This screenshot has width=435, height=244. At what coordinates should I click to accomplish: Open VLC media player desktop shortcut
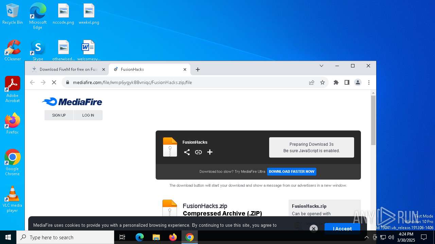click(x=13, y=199)
